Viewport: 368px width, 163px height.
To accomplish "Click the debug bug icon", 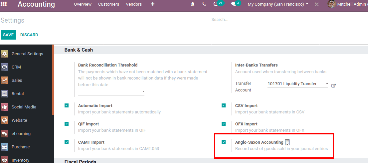I will pyautogui.click(x=193, y=4).
